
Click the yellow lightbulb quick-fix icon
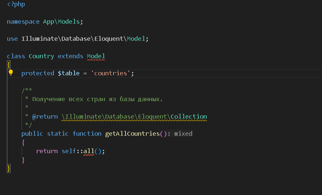pos(11,72)
